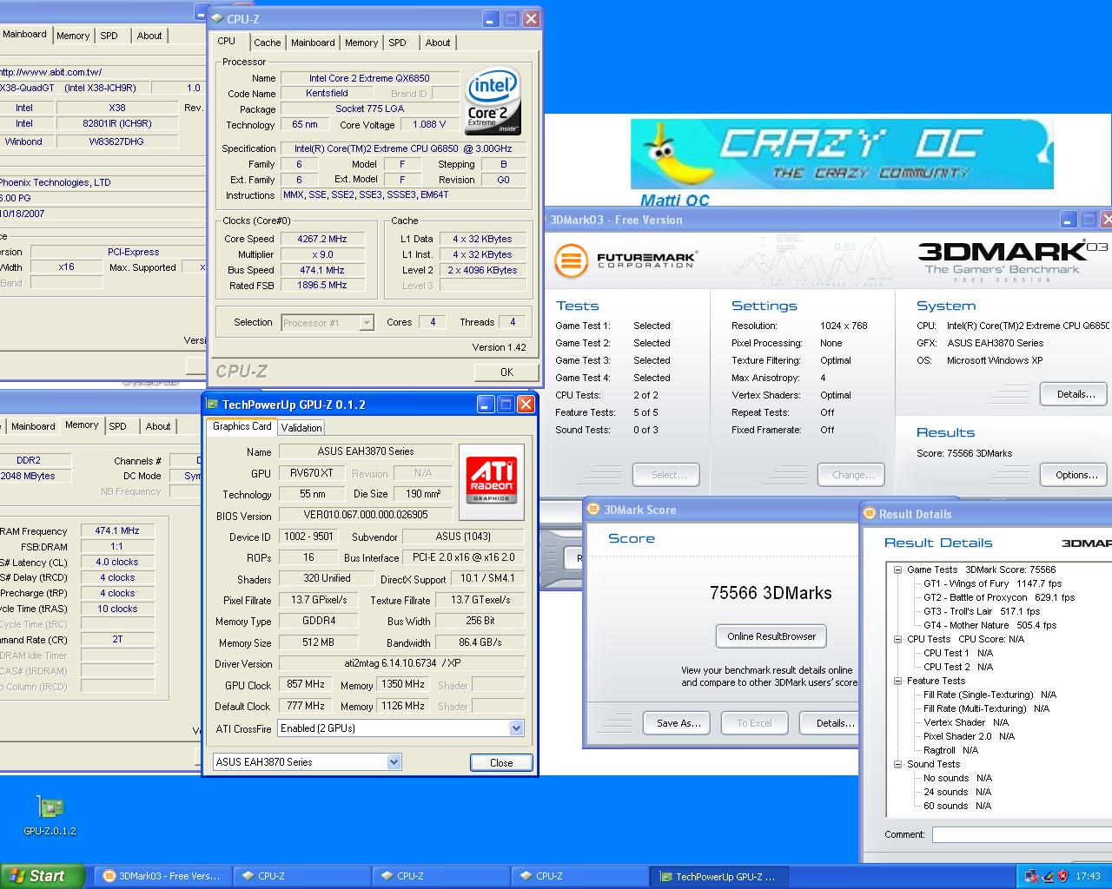Click the ATI Radeon graphics logo
The image size is (1112, 889).
click(491, 483)
